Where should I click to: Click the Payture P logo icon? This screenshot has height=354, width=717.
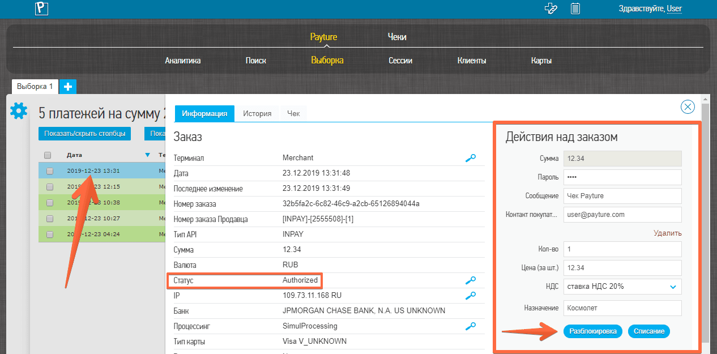[41, 8]
